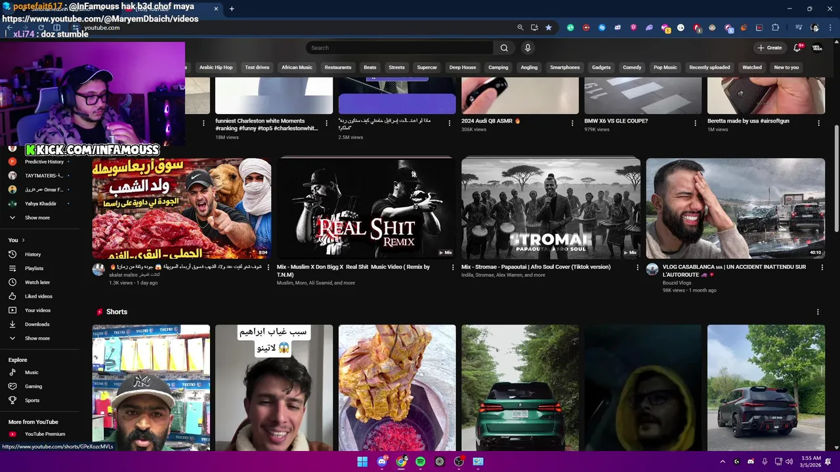Select the Test drives filter chip

(x=257, y=68)
